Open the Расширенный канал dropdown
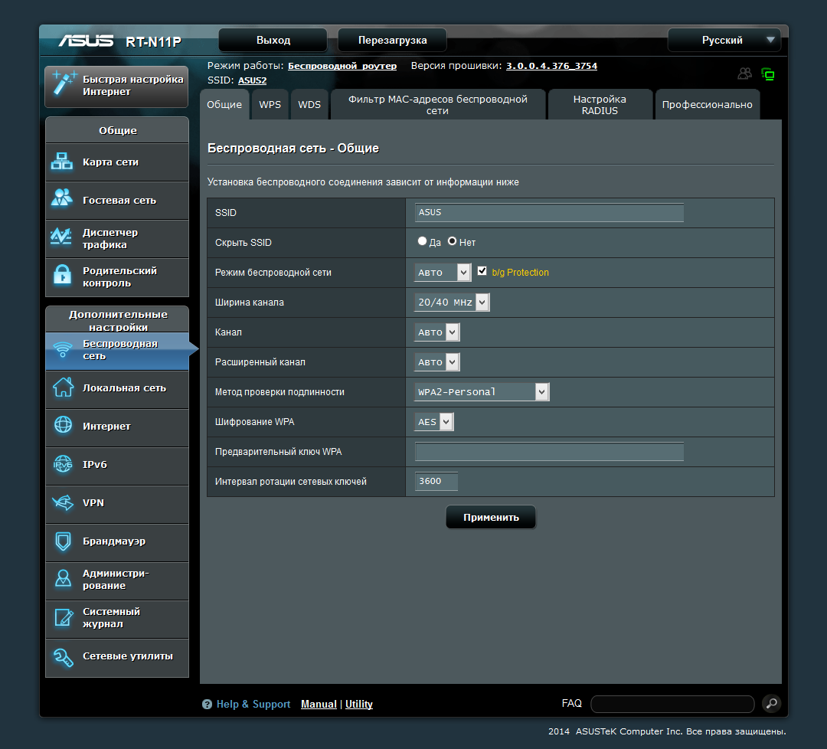This screenshot has height=749, width=827. pyautogui.click(x=436, y=362)
